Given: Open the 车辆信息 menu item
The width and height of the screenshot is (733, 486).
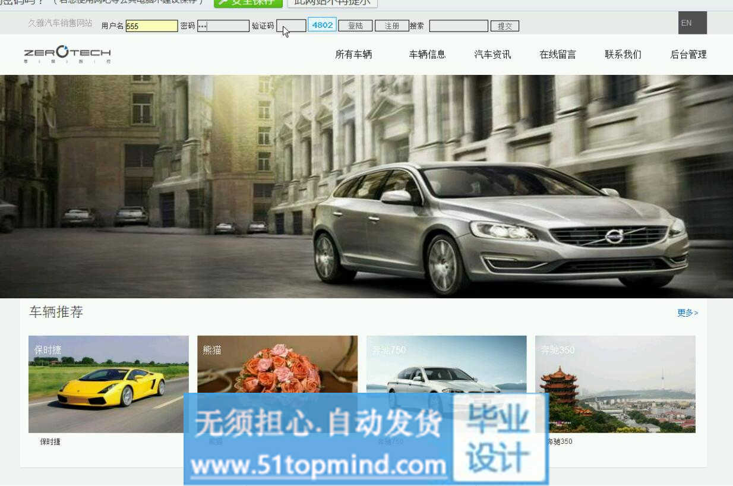Looking at the screenshot, I should coord(427,55).
